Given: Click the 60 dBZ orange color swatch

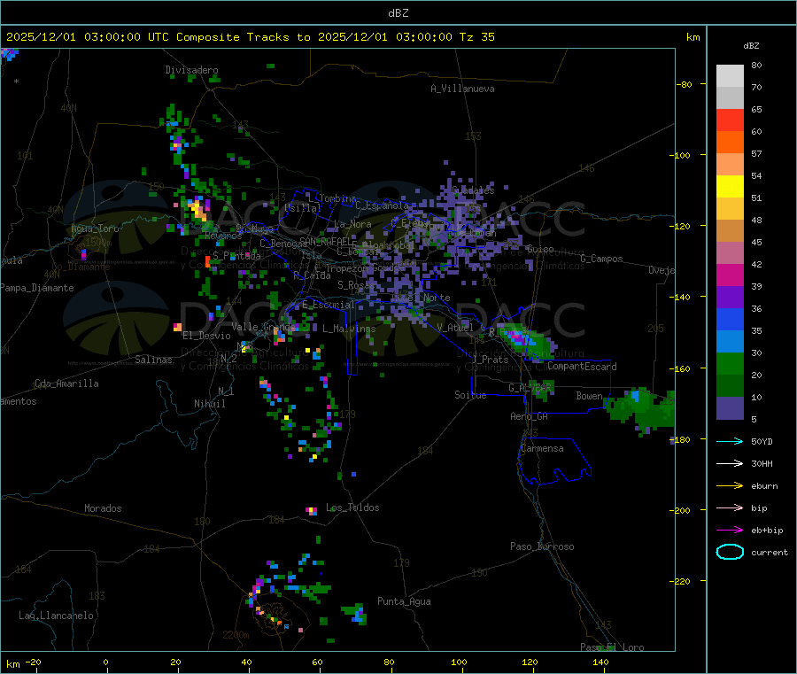Looking at the screenshot, I should tap(730, 143).
